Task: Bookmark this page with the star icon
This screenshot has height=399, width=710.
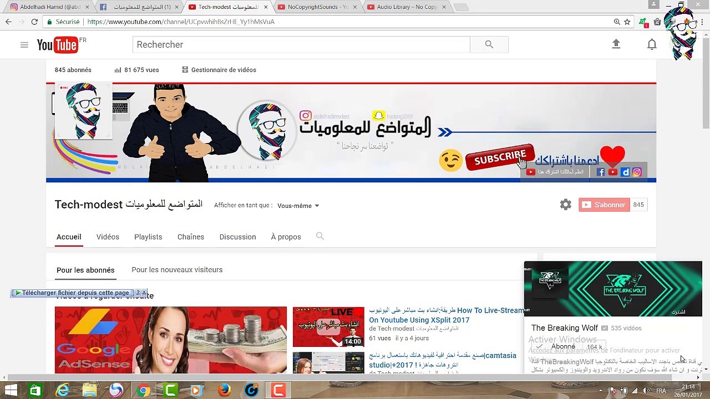Action: (x=627, y=22)
